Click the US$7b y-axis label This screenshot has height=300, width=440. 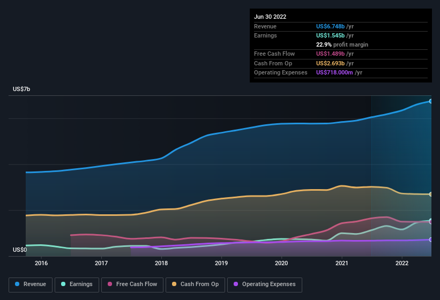coord(21,89)
